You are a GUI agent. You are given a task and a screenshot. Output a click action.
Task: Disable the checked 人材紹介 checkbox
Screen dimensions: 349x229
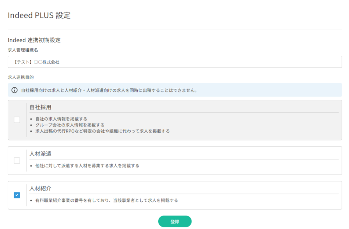16,195
